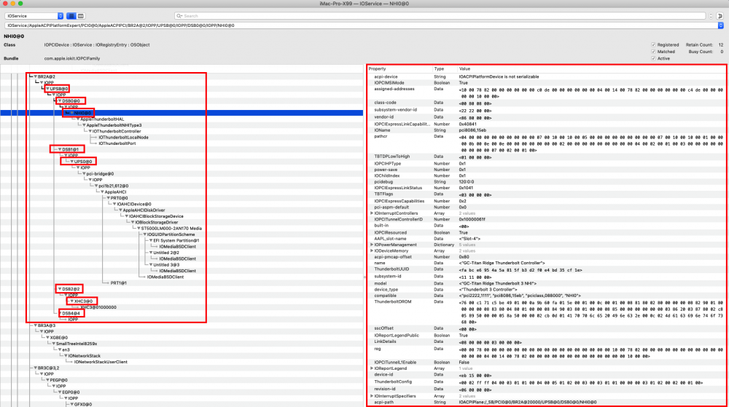The width and height of the screenshot is (729, 407).
Task: Select the ThunderboltUUID property row
Action: pos(546,269)
